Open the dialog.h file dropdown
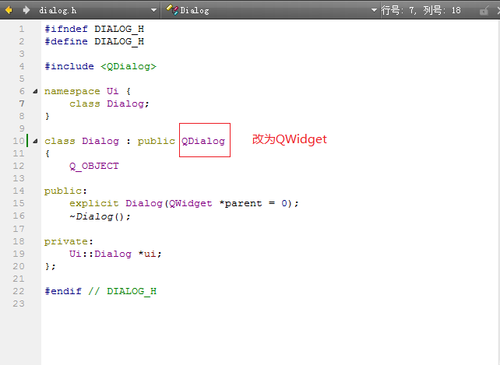 click(x=153, y=10)
